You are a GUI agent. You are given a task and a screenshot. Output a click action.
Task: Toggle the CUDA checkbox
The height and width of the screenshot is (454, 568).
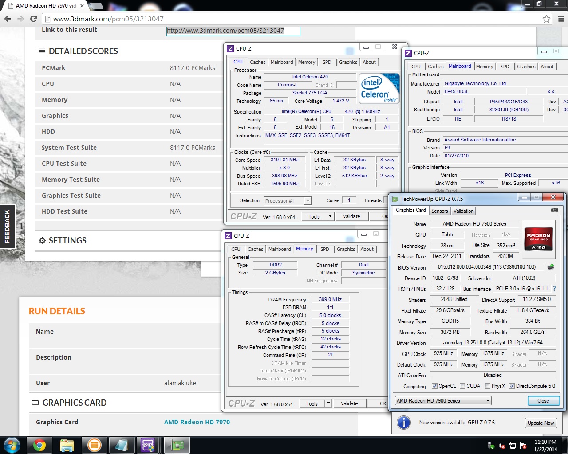(462, 386)
